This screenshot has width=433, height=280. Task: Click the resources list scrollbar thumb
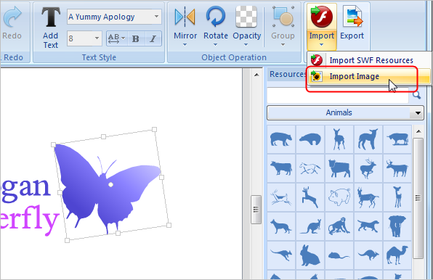click(418, 198)
